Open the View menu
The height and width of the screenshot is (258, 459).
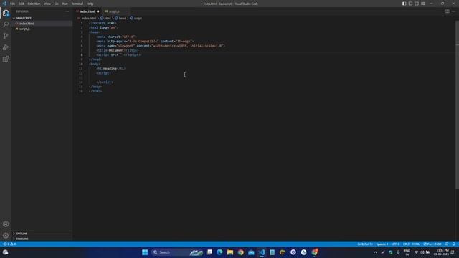(47, 4)
